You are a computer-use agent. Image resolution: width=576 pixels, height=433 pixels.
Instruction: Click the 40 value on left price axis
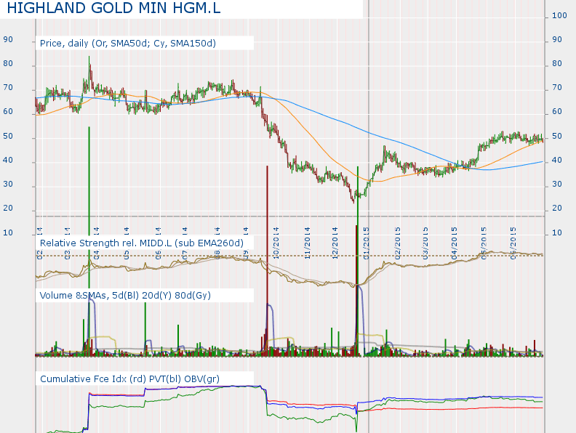(8, 160)
